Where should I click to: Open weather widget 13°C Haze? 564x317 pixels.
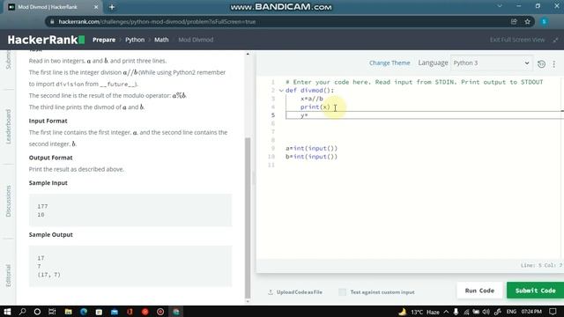419,312
